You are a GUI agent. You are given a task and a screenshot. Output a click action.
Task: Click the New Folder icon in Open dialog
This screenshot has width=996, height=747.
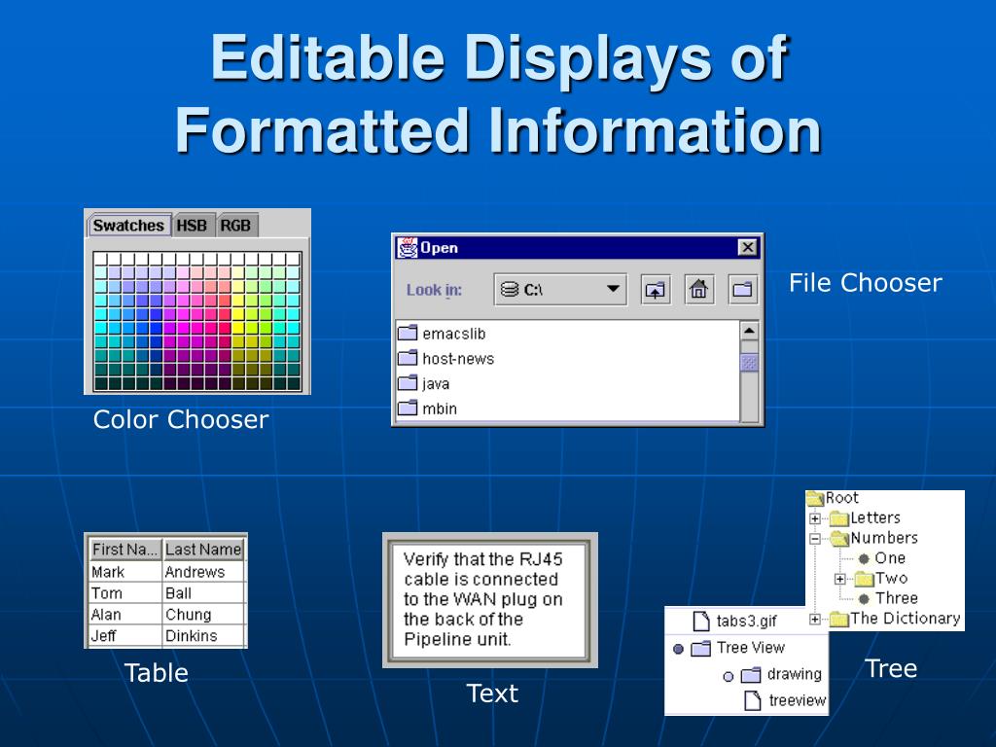click(x=742, y=290)
